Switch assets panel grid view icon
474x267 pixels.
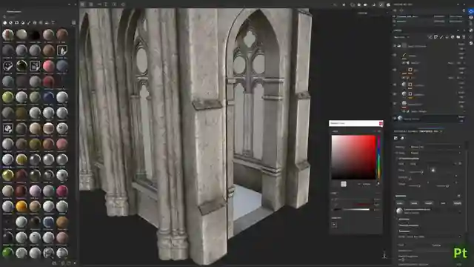pos(73,23)
